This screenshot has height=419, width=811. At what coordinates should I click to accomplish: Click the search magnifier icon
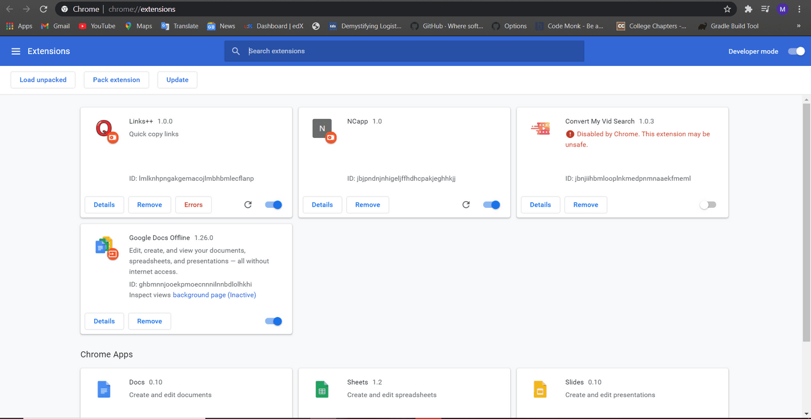[236, 51]
